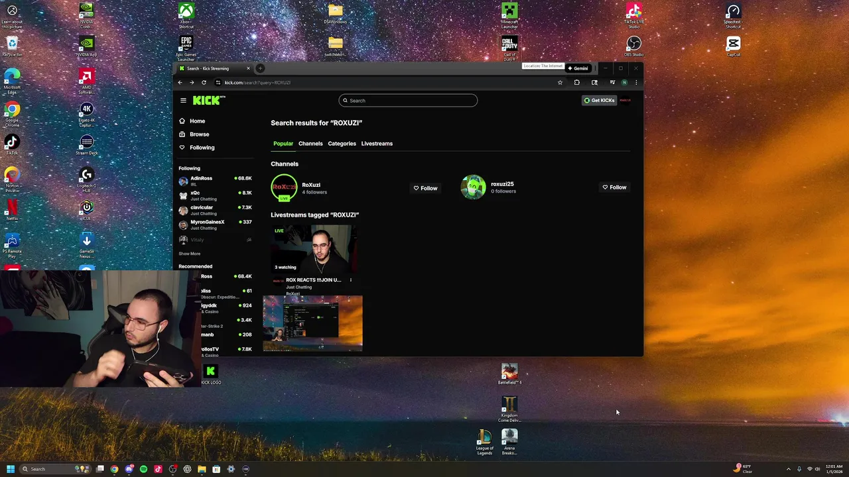Open Battlefield 6 desktop icon

click(x=509, y=374)
